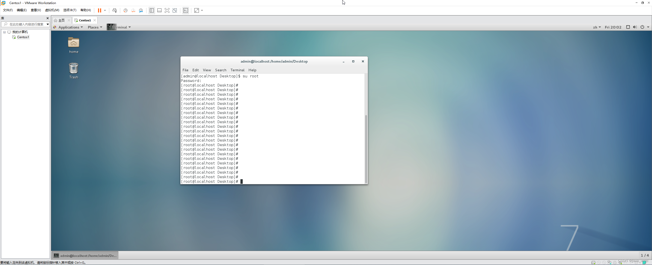The height and width of the screenshot is (265, 652).
Task: Select 我的计算机 in the library tree
Action: (x=20, y=32)
